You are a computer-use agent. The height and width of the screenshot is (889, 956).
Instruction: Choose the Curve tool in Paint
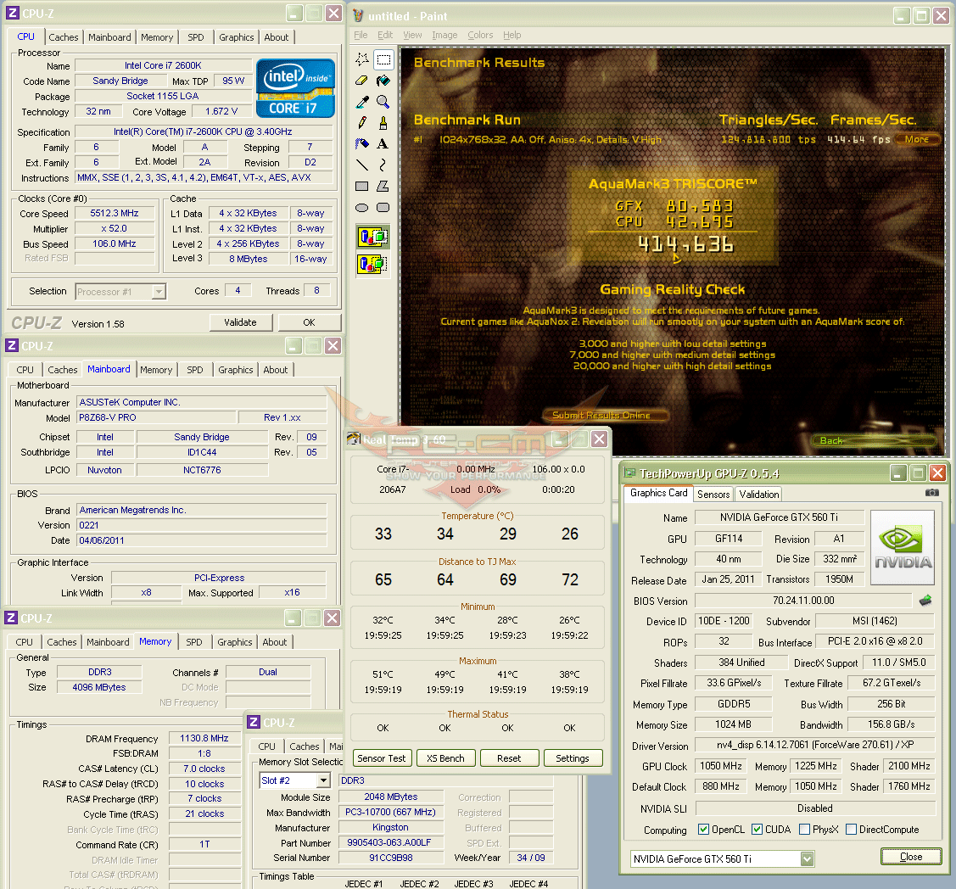point(383,165)
